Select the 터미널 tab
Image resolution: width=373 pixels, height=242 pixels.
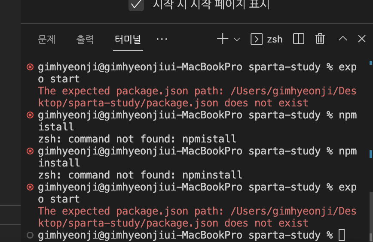[x=128, y=39]
